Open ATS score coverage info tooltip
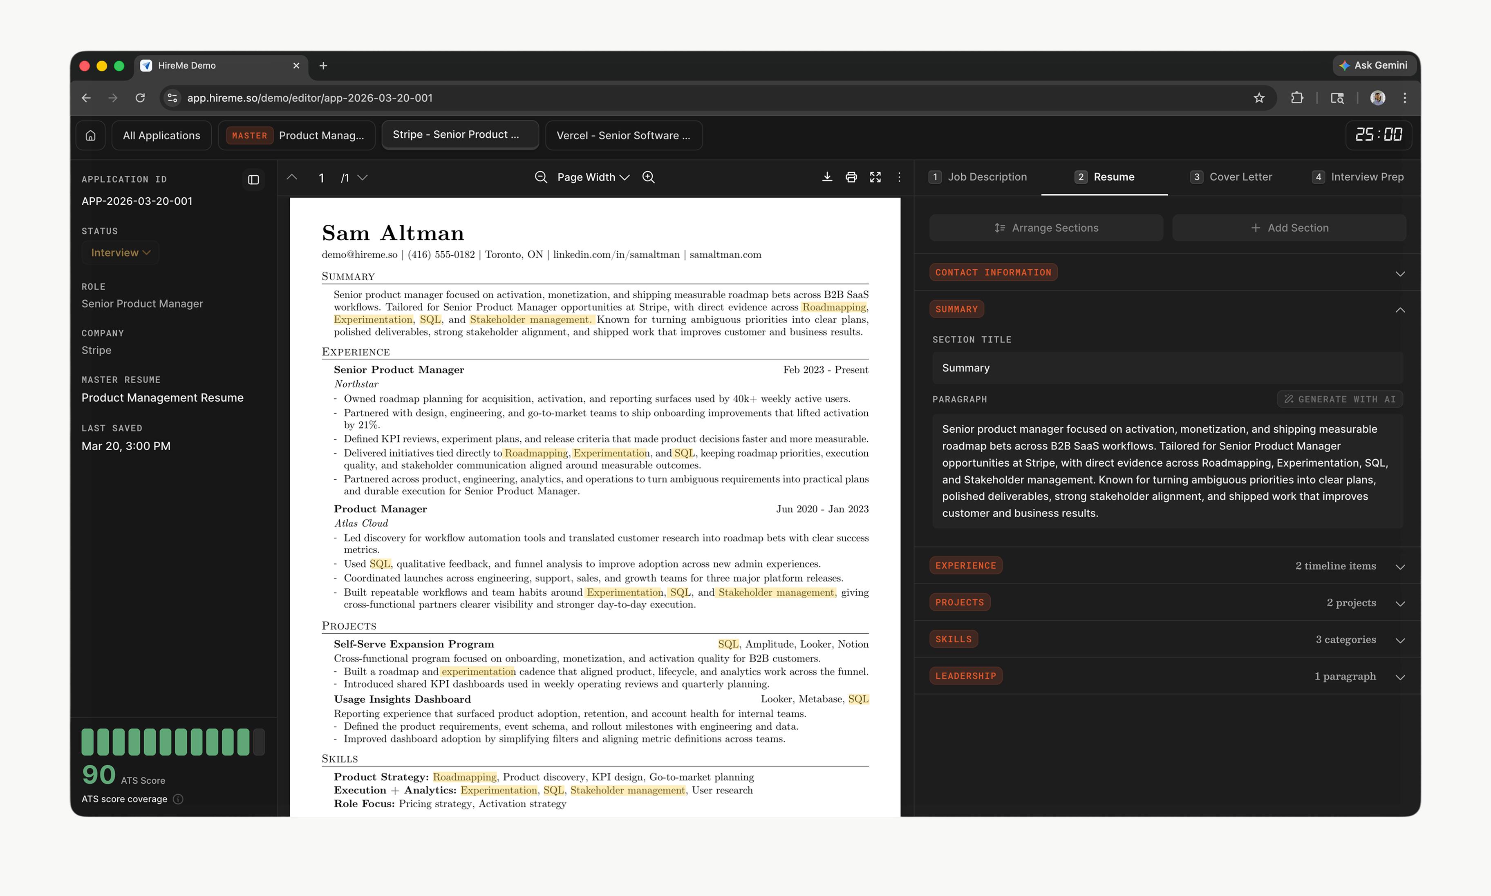1491x896 pixels. [177, 799]
